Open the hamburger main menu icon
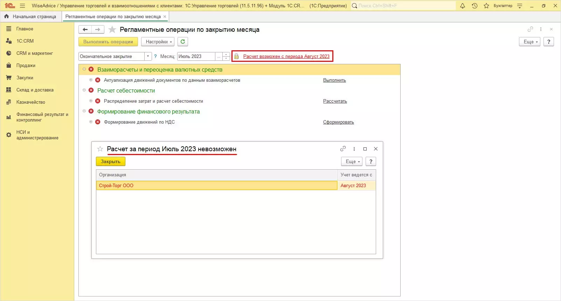561x301 pixels. coord(22,6)
